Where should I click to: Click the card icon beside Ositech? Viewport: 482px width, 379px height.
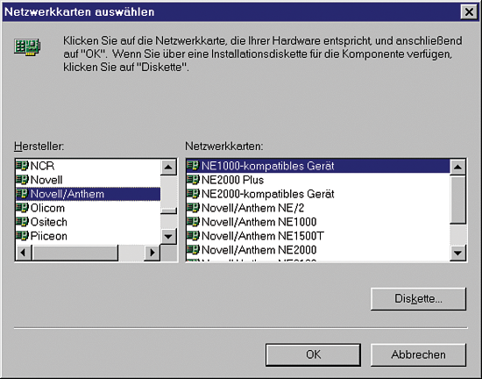(22, 221)
